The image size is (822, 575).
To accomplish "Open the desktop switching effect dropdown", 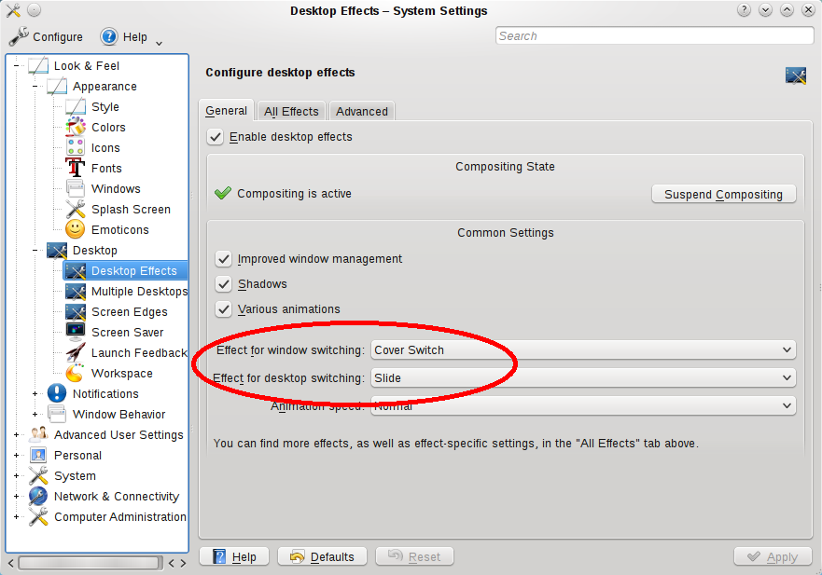I will tap(583, 377).
